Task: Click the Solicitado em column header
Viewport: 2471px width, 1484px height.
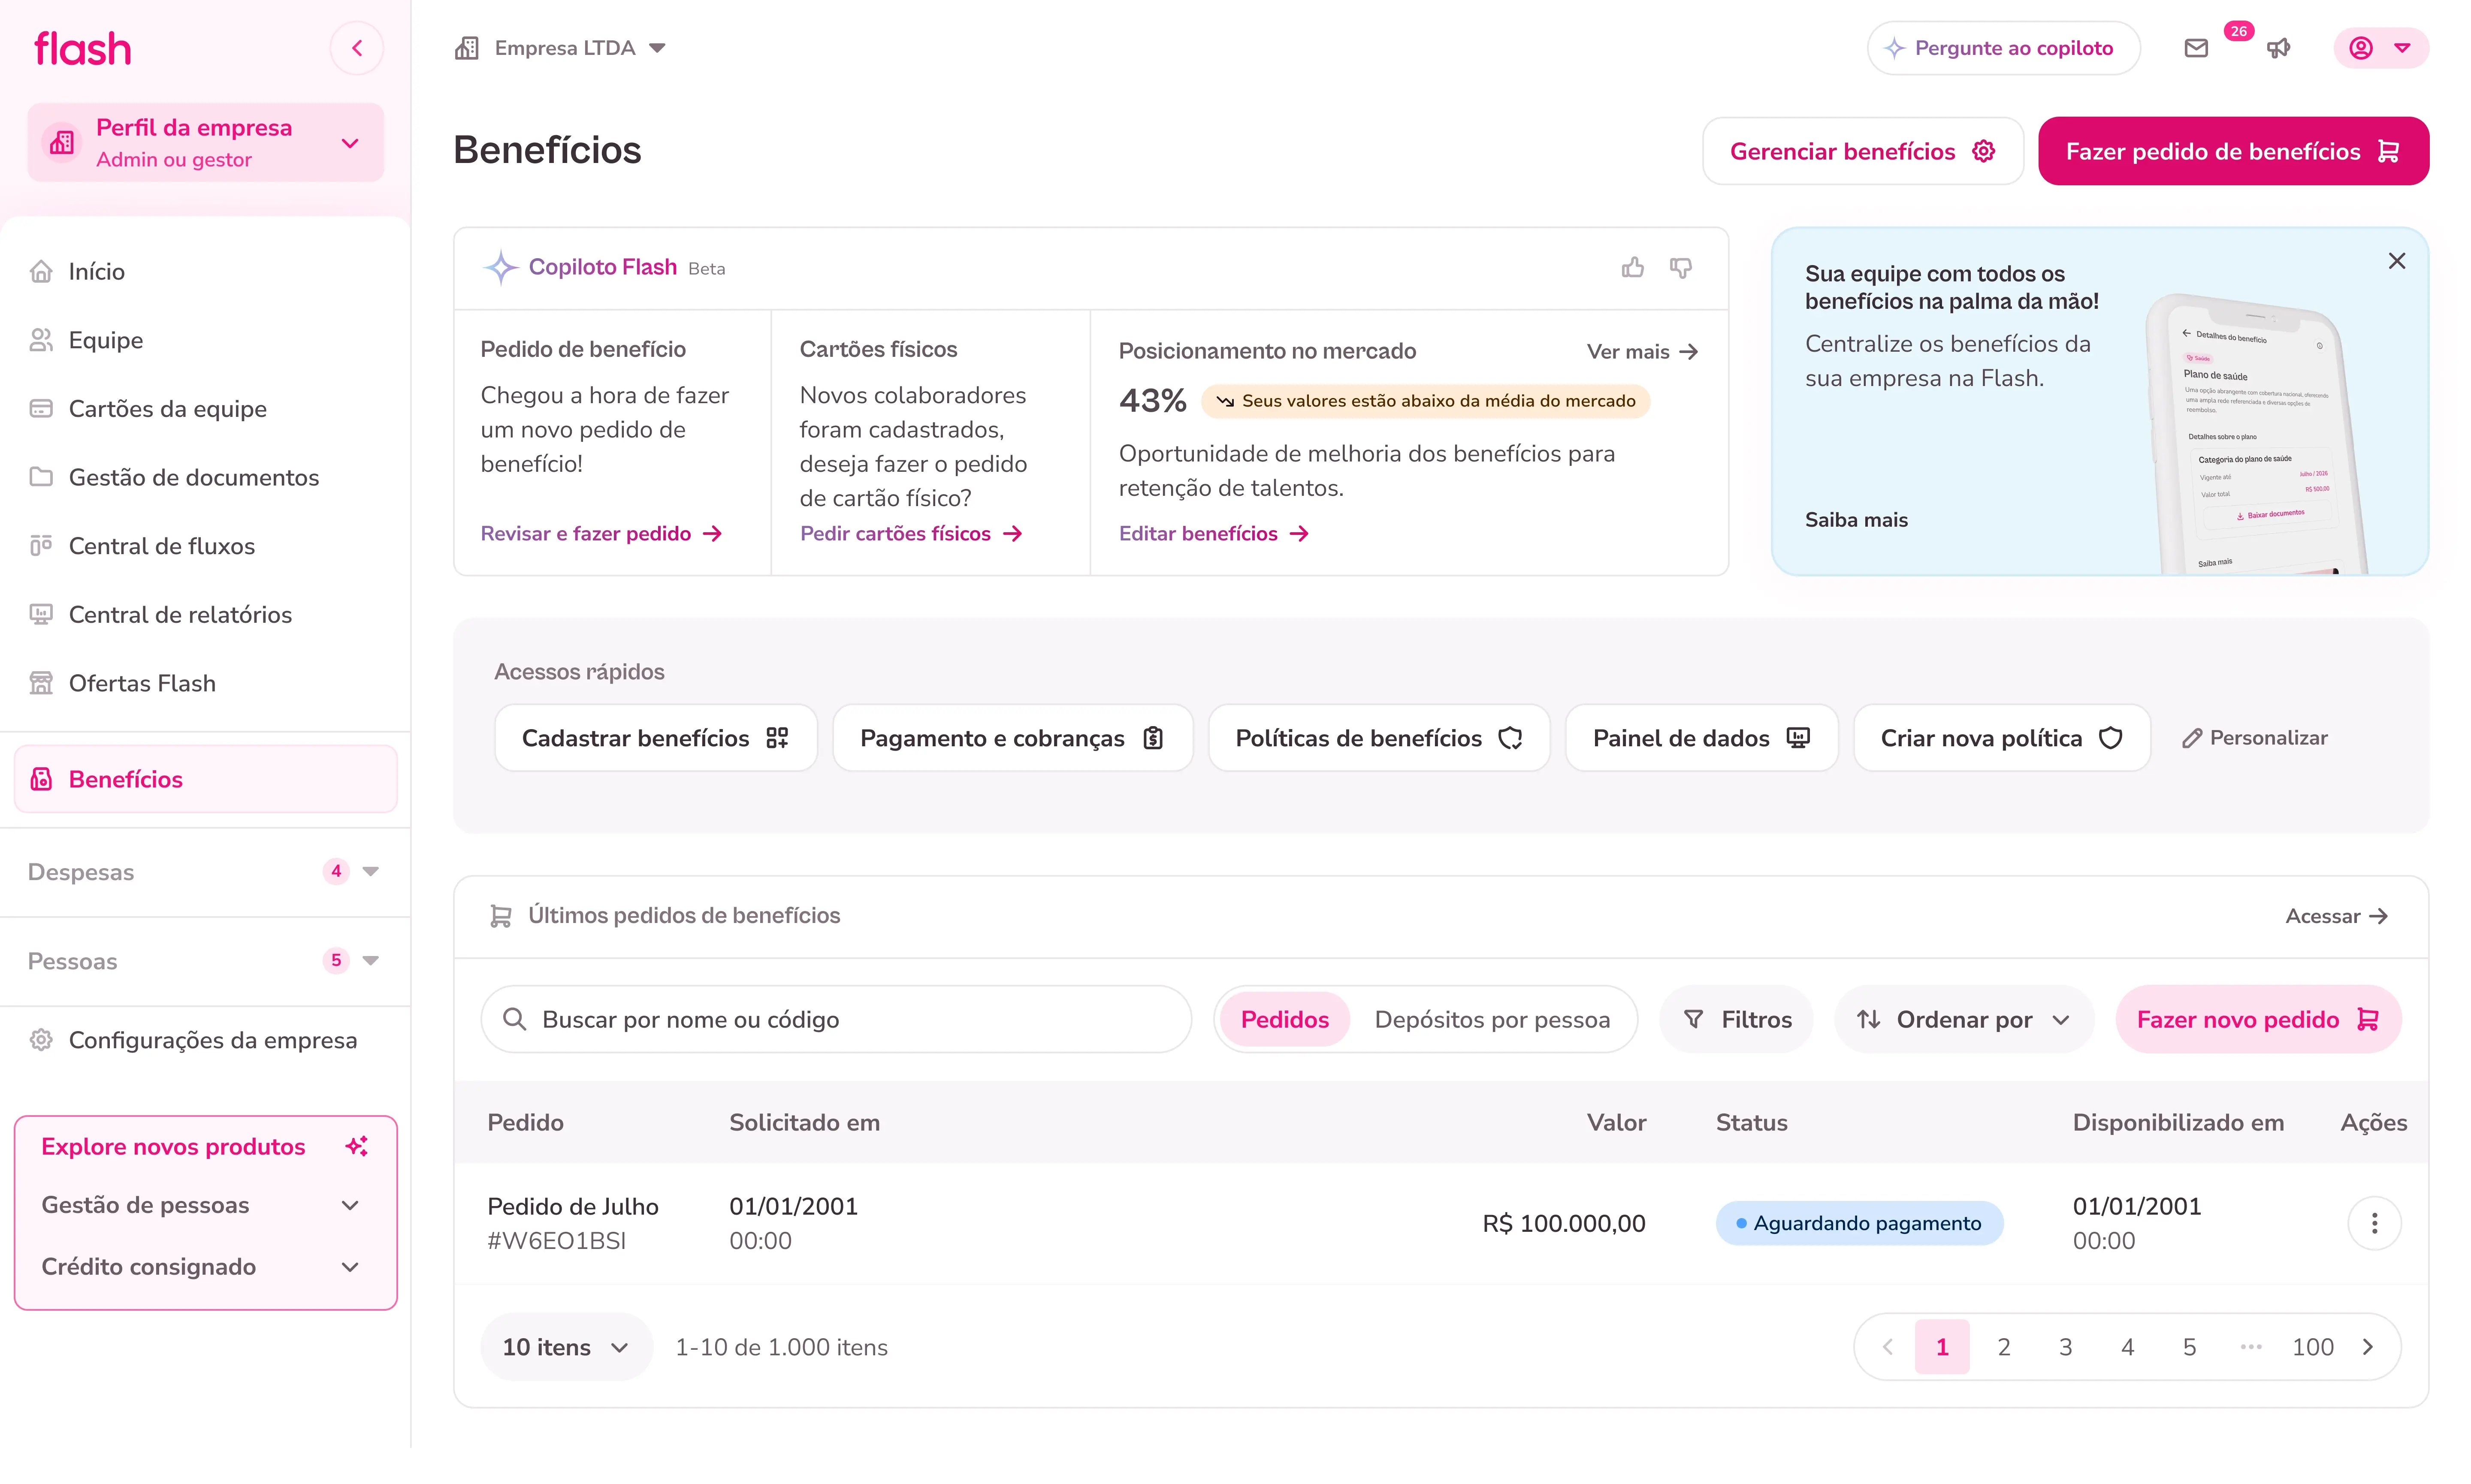Action: pyautogui.click(x=804, y=1123)
